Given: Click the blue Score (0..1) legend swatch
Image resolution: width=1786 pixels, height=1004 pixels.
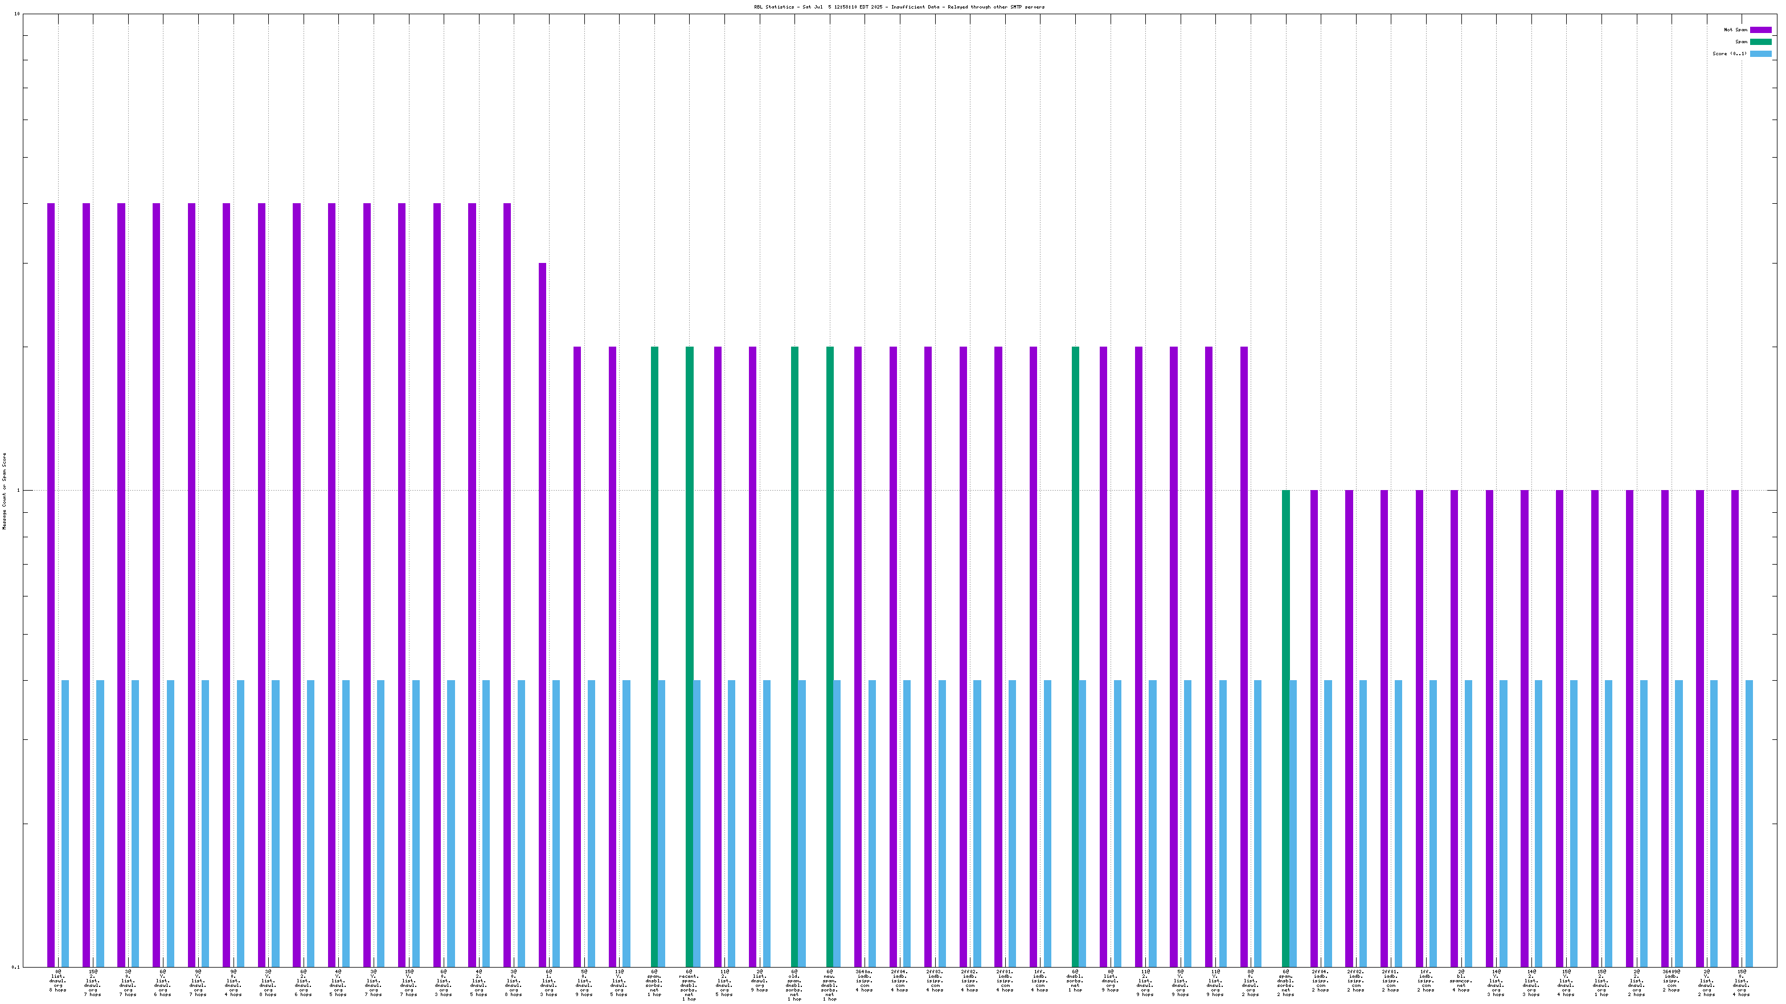Looking at the screenshot, I should (1760, 54).
